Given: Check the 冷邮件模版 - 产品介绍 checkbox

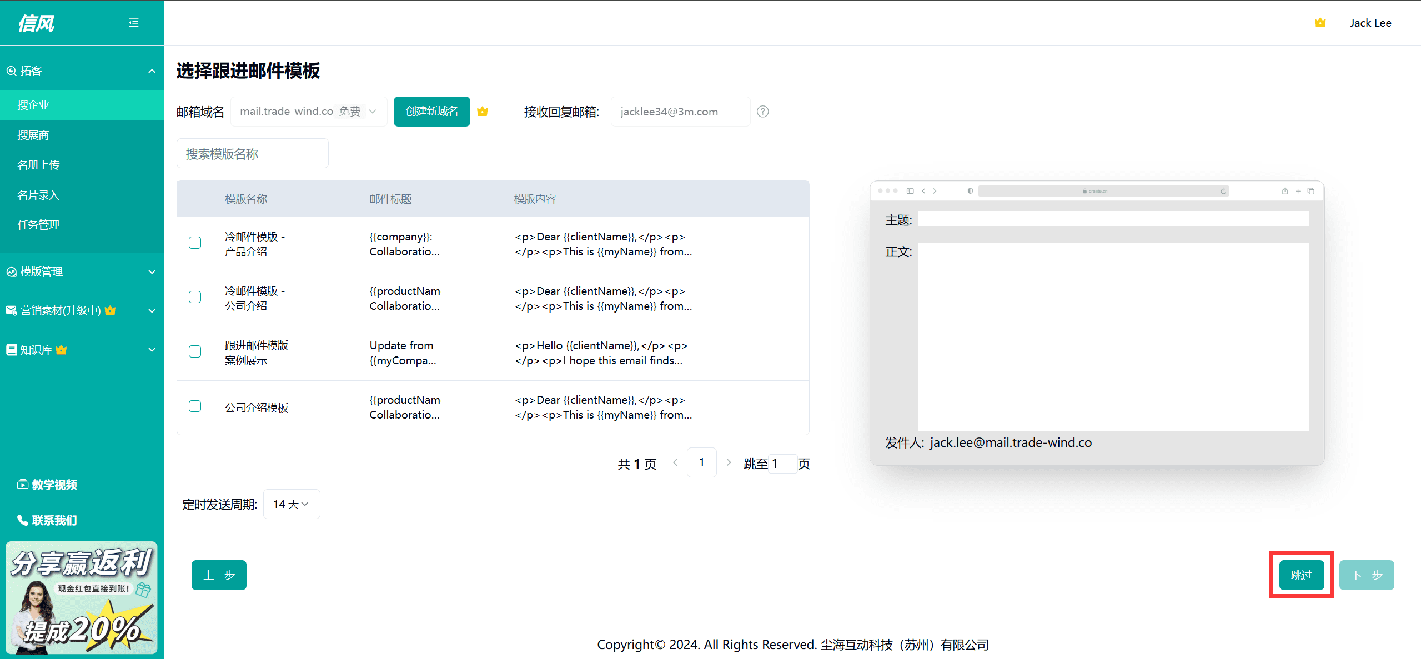Looking at the screenshot, I should click(195, 243).
